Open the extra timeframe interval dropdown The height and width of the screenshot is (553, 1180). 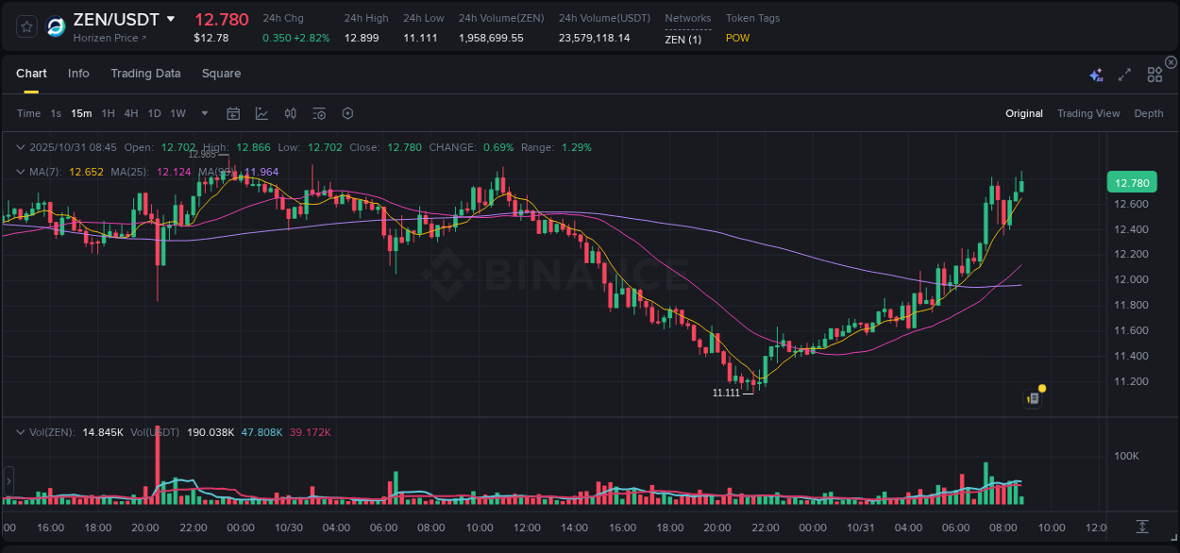(x=203, y=113)
